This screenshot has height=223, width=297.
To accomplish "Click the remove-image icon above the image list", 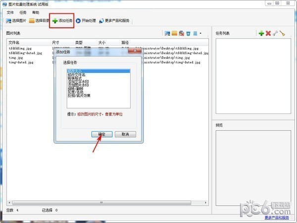I will [181, 33].
